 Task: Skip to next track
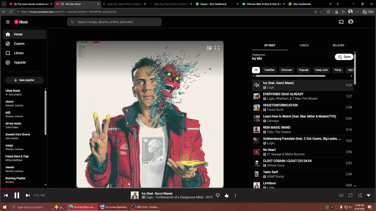[x=28, y=195]
